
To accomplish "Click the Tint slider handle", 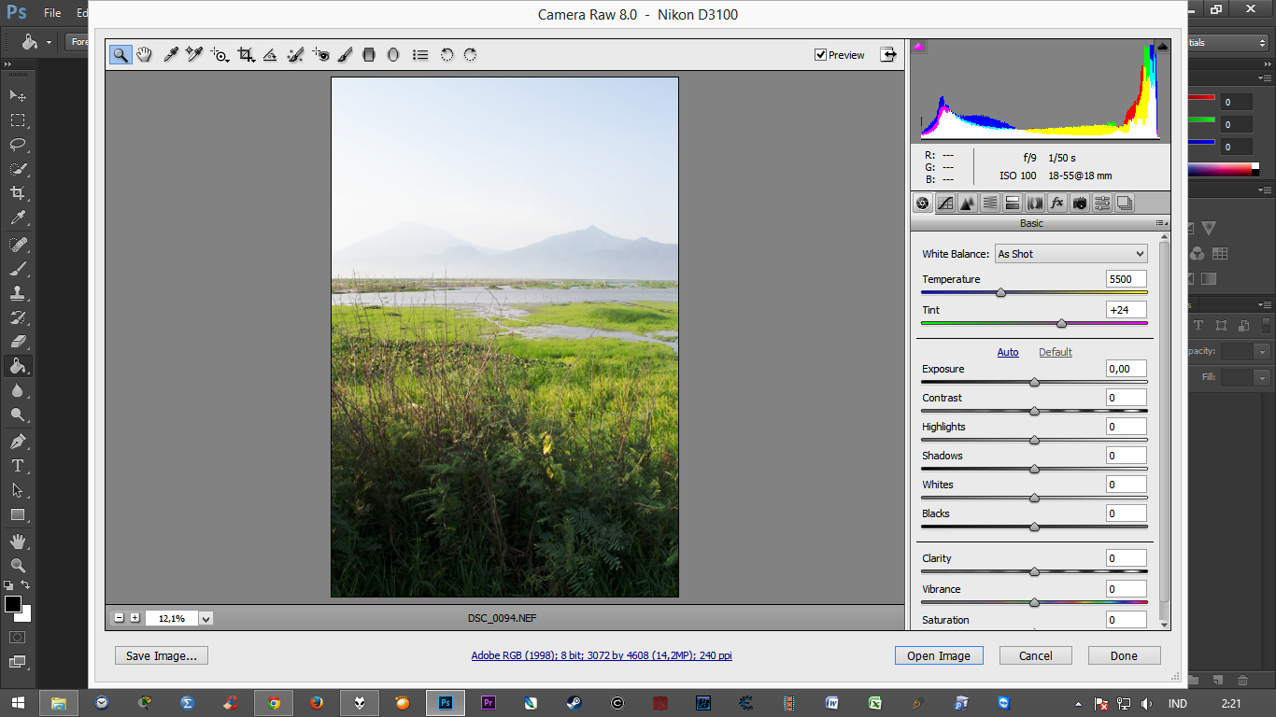I will (1061, 323).
